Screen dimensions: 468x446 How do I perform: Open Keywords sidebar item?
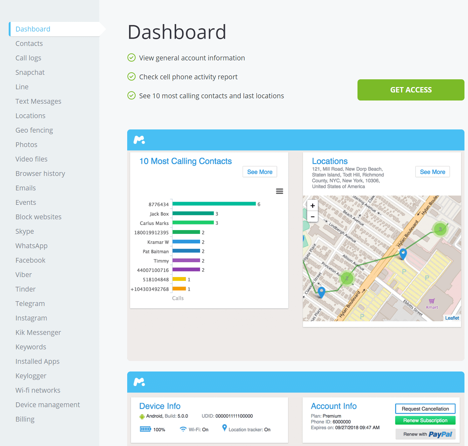pyautogui.click(x=31, y=346)
